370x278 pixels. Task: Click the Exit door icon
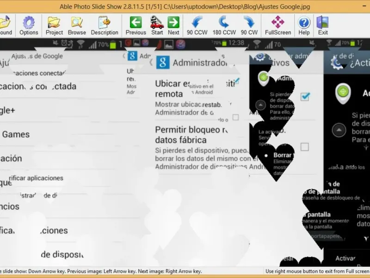(x=322, y=25)
